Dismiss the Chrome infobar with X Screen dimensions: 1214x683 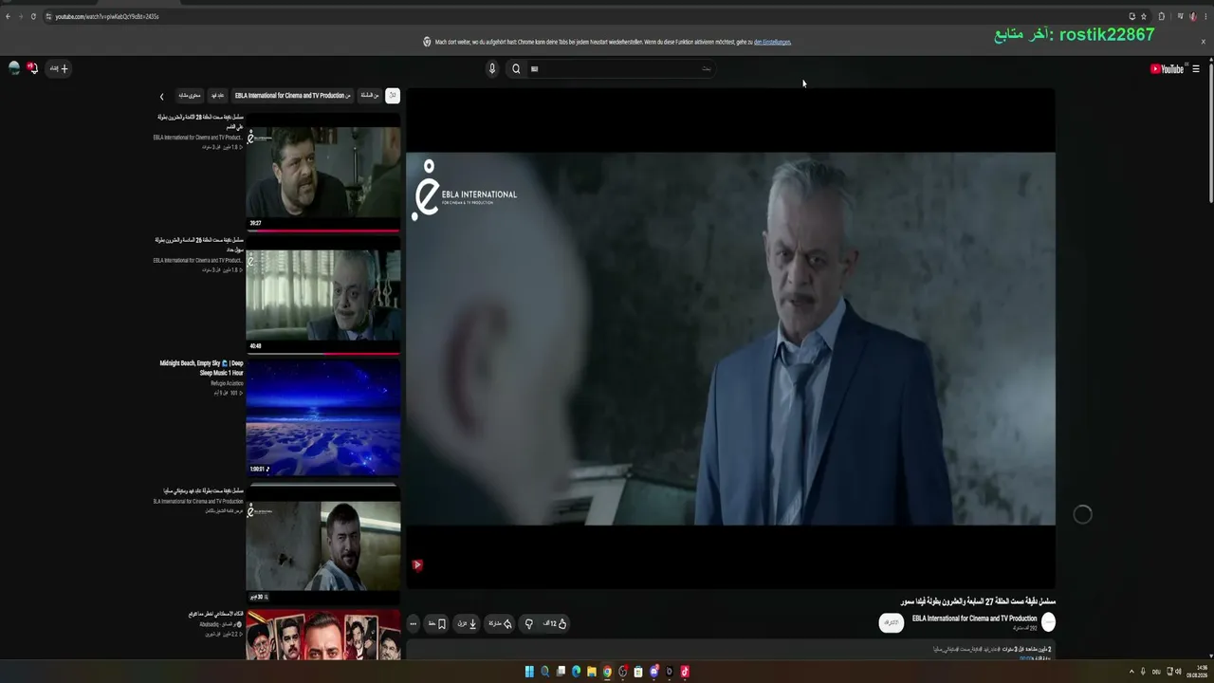(x=1204, y=42)
